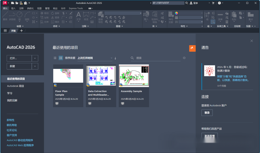The height and width of the screenshot is (153, 260).
Task: Click the Sign in (登录) button under 连接
Action: [207, 113]
